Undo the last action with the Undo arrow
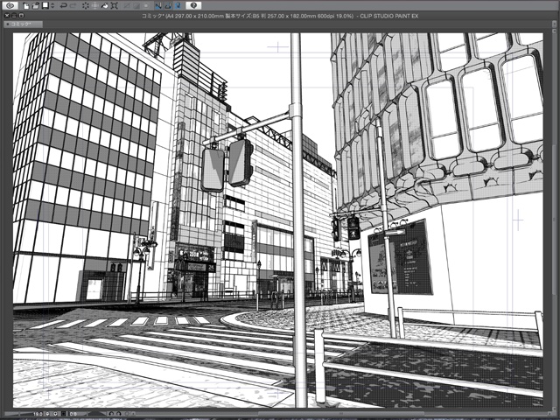The width and height of the screenshot is (560, 420). click(64, 6)
